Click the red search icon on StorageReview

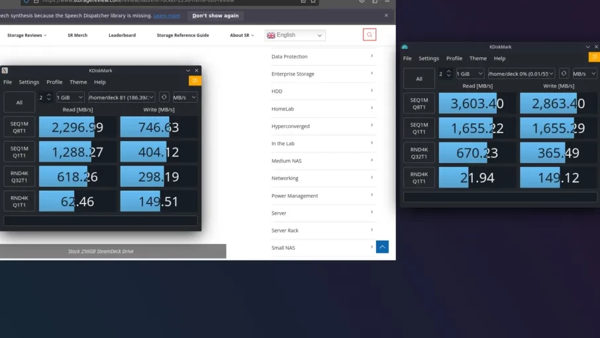pyautogui.click(x=370, y=35)
